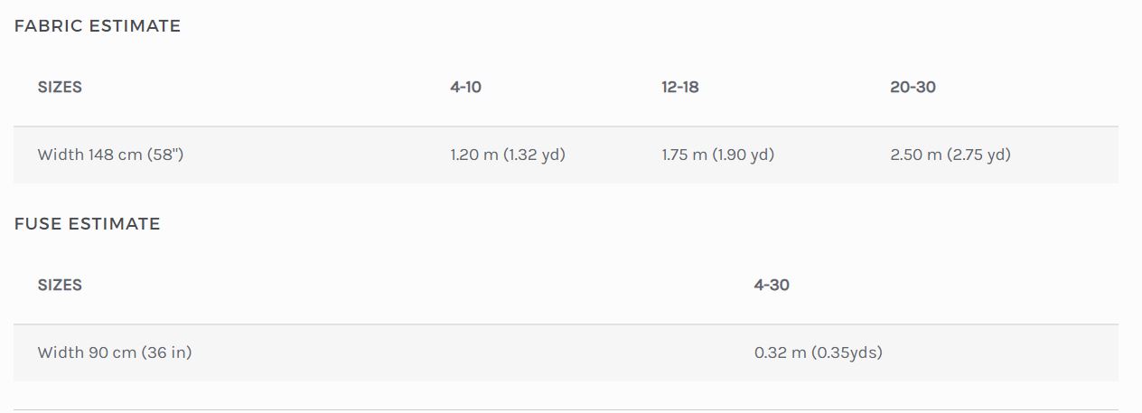Image resolution: width=1142 pixels, height=413 pixels.
Task: Click the 0.32 m (0.35yds) cell
Action: pos(819,352)
